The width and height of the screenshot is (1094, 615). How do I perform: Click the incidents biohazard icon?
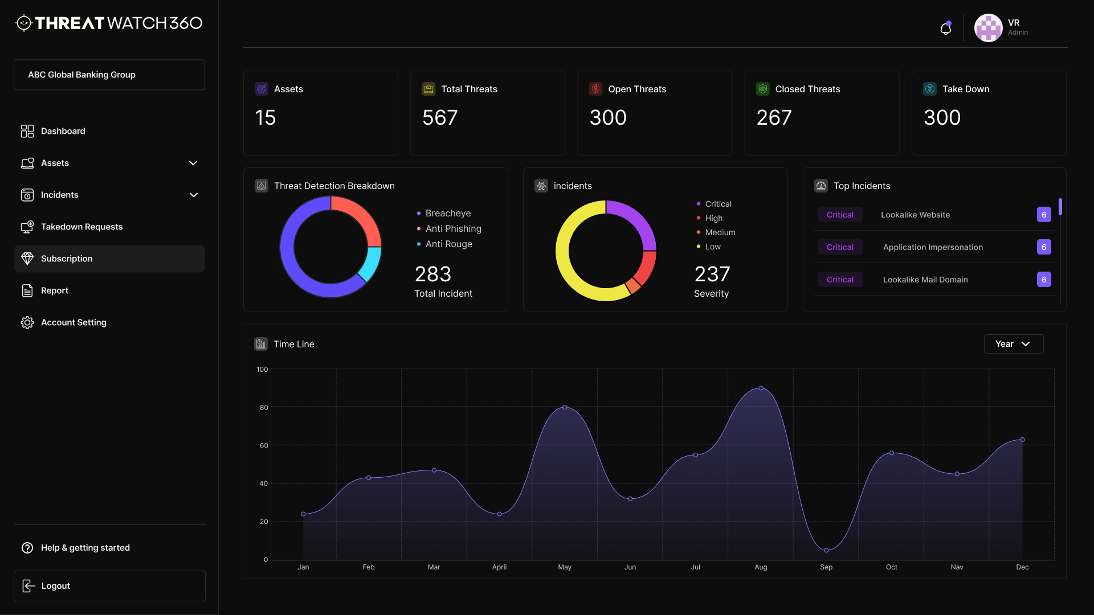click(x=541, y=186)
